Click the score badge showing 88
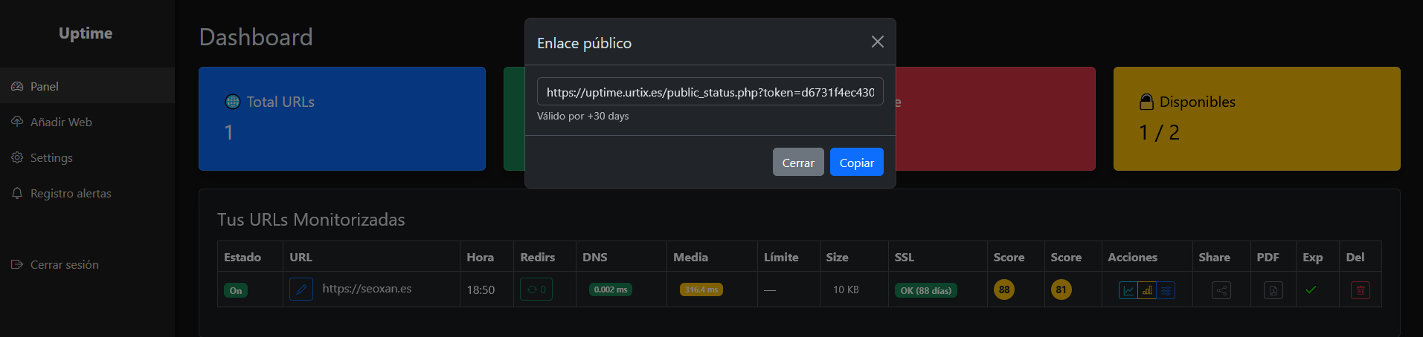Screen dimensions: 1423x337 click(x=1004, y=289)
